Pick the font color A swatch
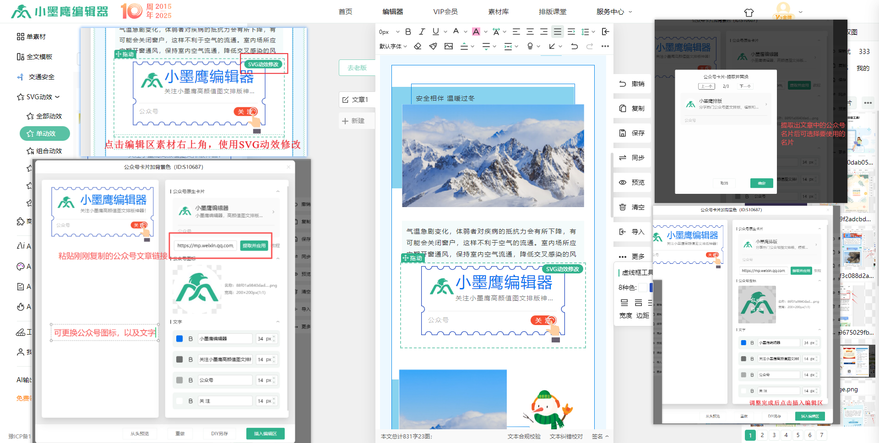The height and width of the screenshot is (443, 879). coord(456,32)
